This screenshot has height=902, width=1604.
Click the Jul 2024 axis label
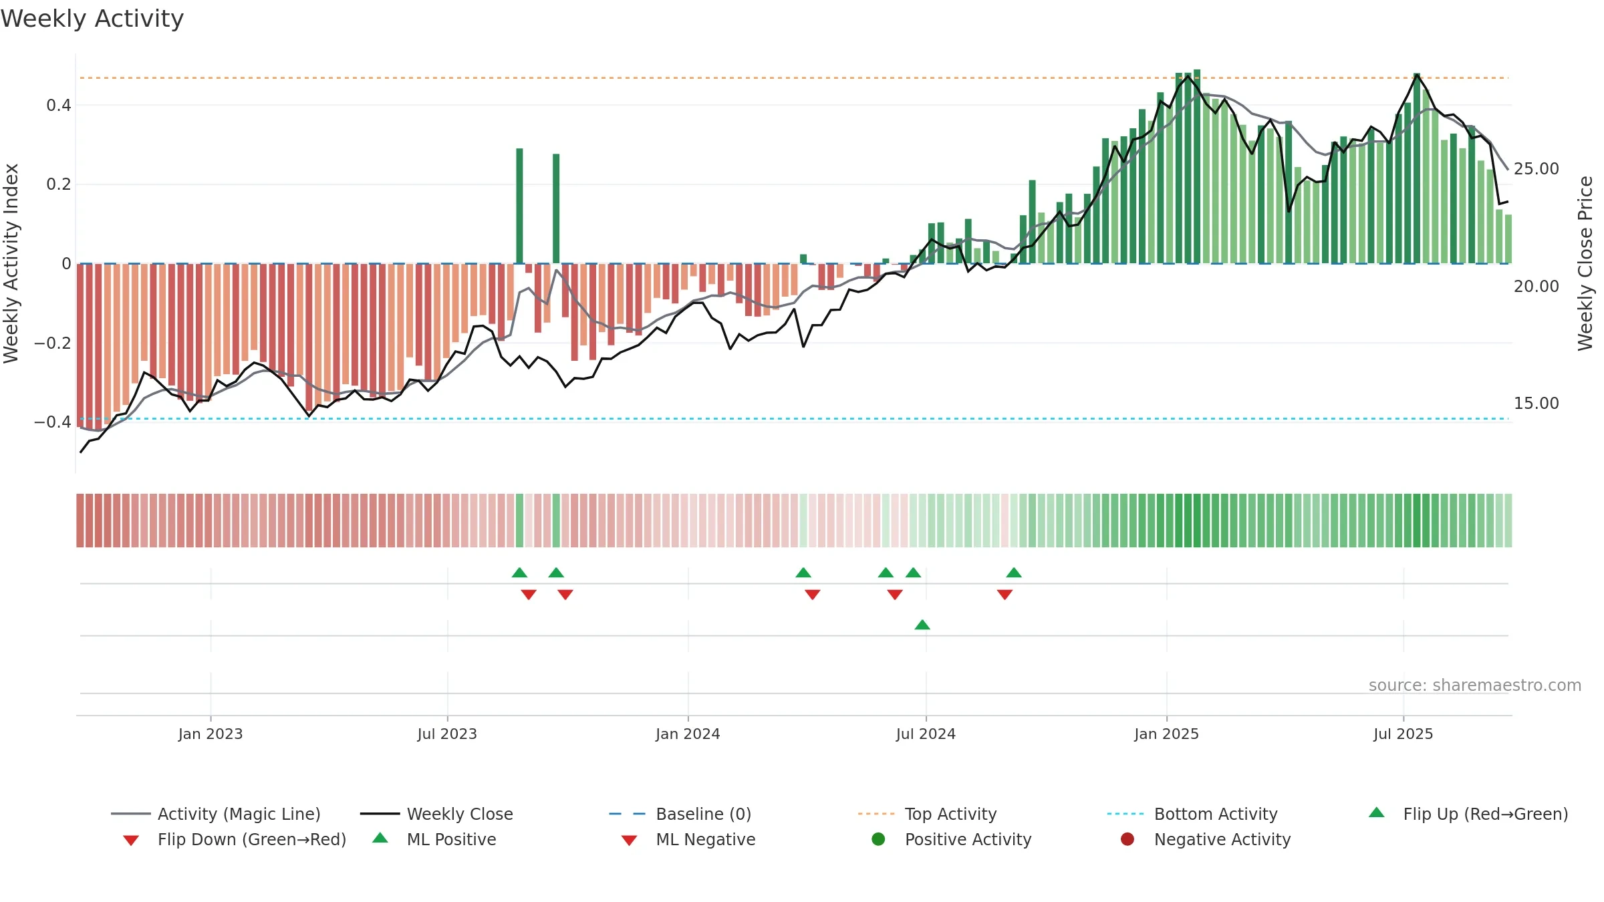point(926,734)
